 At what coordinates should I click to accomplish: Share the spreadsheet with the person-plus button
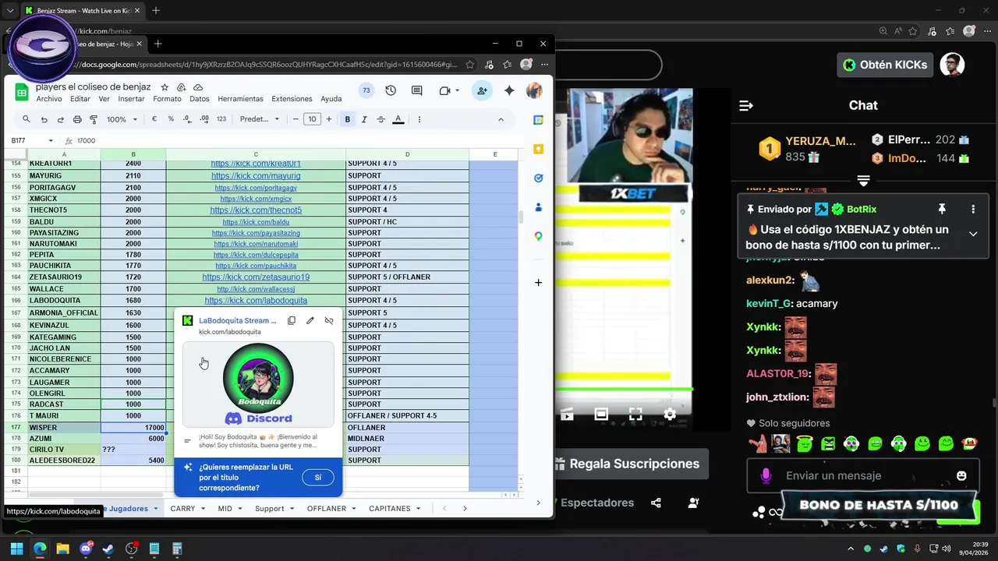click(482, 91)
